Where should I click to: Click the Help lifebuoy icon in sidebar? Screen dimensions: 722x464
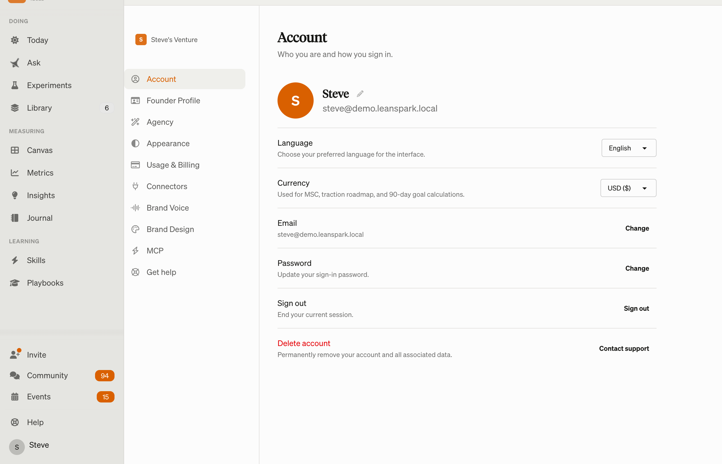click(15, 422)
